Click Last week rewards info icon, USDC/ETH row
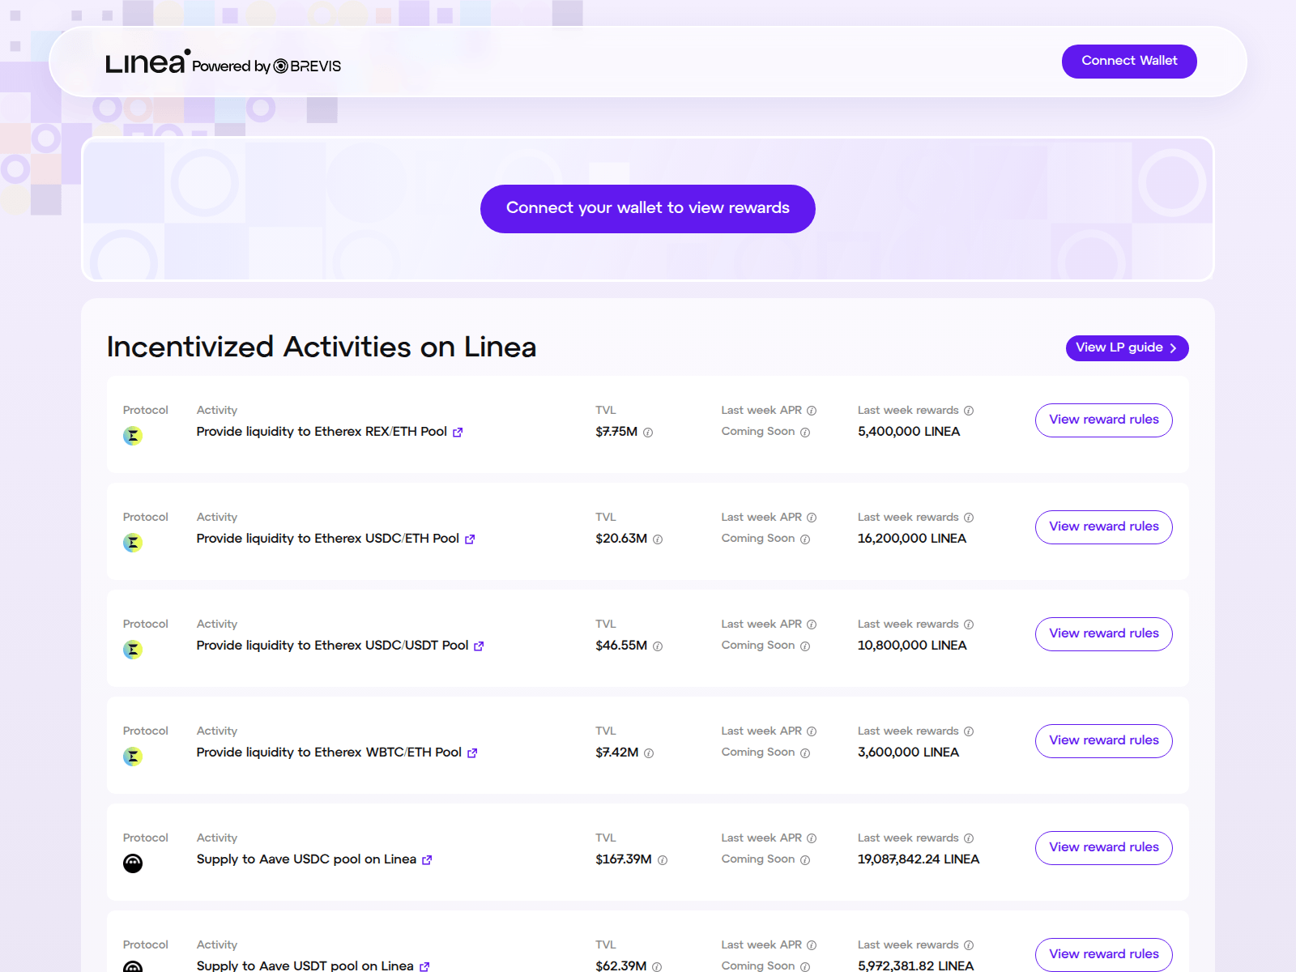 tap(969, 518)
